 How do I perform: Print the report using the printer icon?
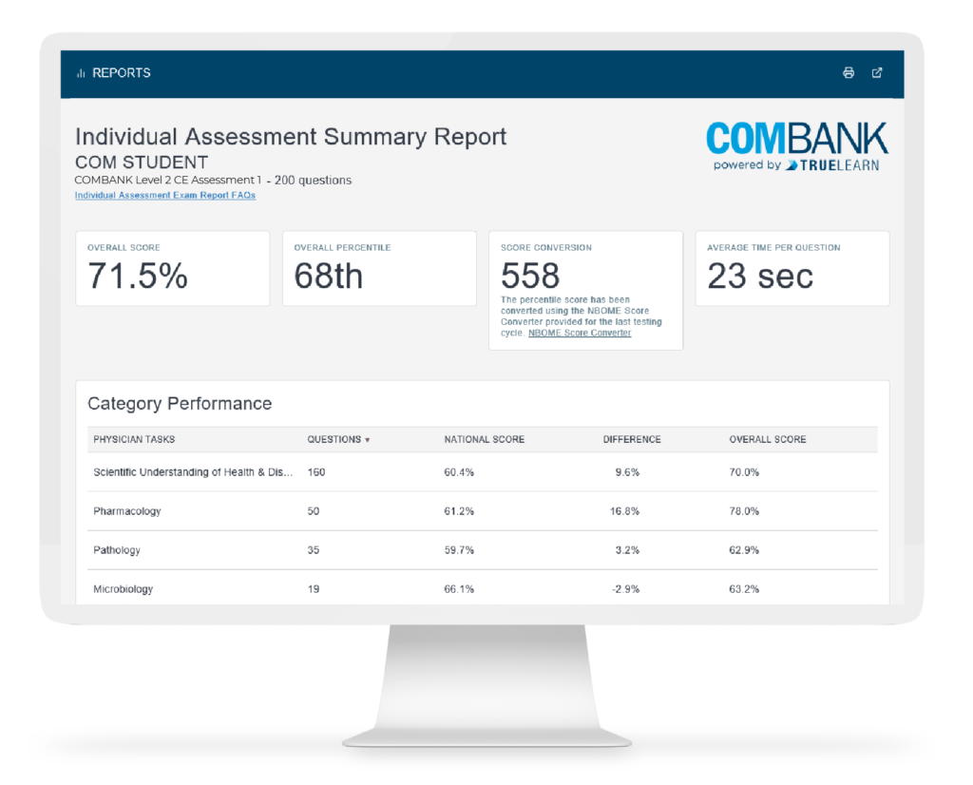point(849,72)
